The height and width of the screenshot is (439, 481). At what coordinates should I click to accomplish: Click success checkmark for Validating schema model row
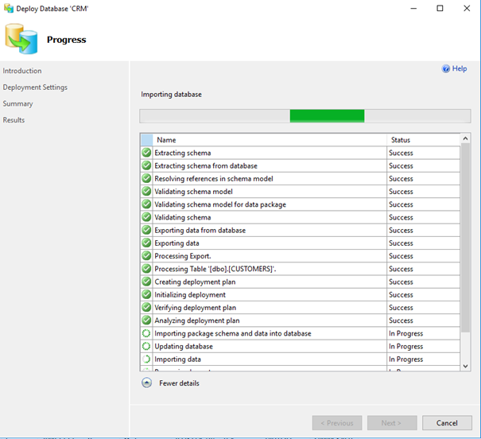(146, 191)
